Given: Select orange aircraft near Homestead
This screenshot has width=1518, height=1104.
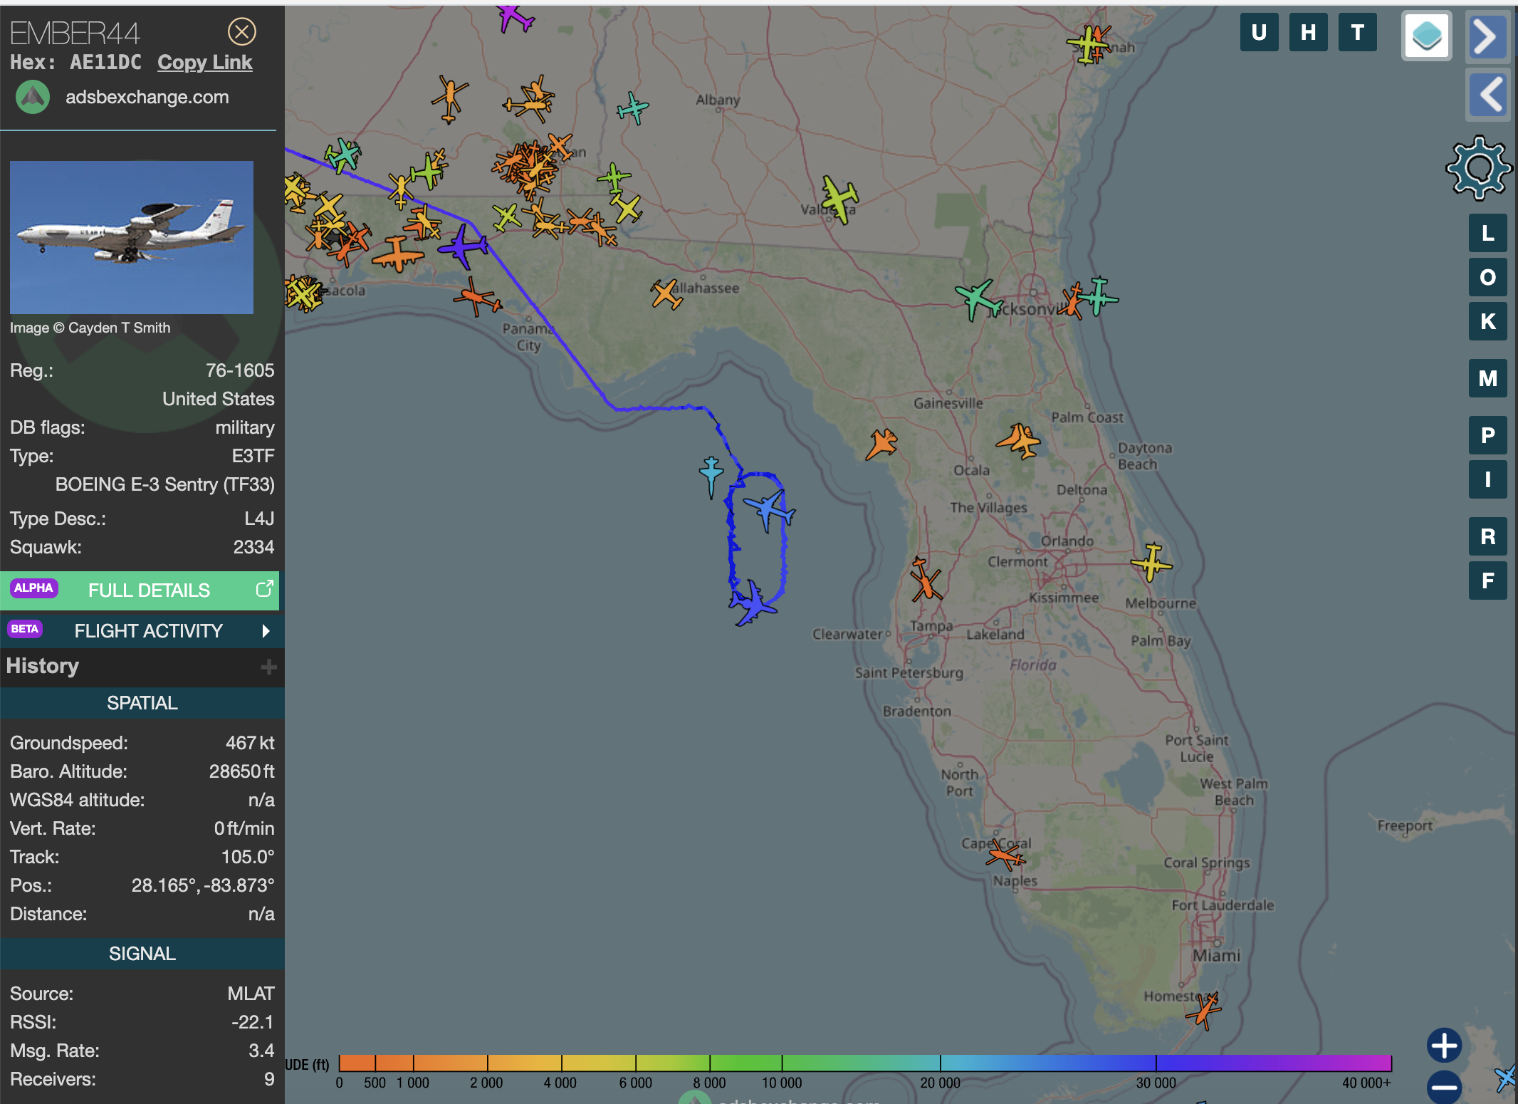Looking at the screenshot, I should (1204, 1011).
